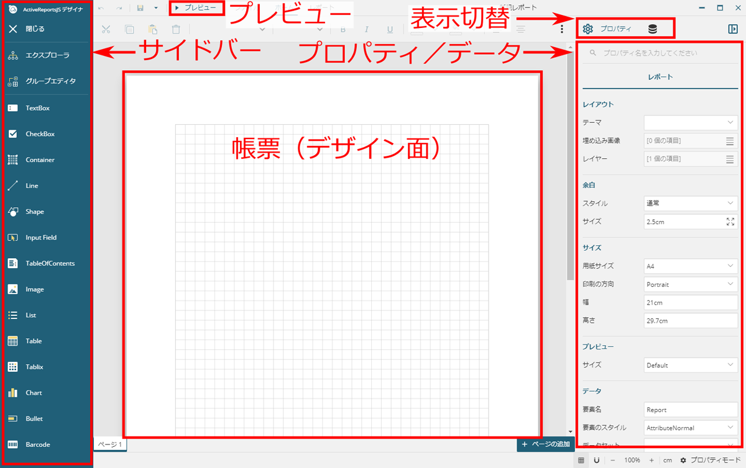This screenshot has width=746, height=468.
Task: Open the toolbar three-dot overflow menu
Action: pyautogui.click(x=562, y=29)
